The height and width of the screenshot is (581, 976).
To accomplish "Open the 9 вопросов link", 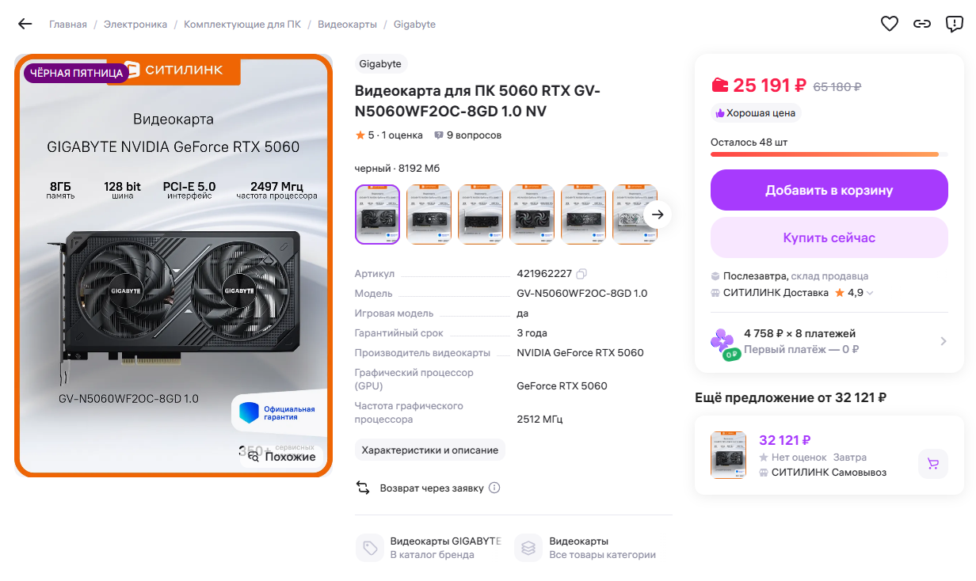I will tap(468, 135).
